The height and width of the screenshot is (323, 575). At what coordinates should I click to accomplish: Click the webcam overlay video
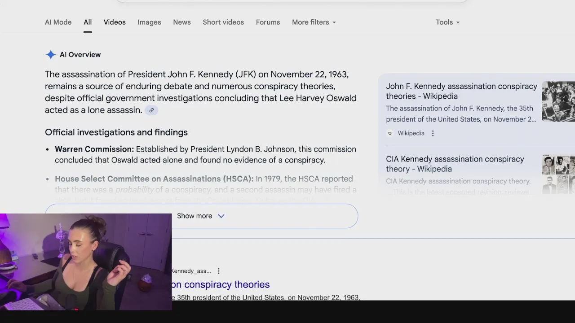tap(86, 262)
